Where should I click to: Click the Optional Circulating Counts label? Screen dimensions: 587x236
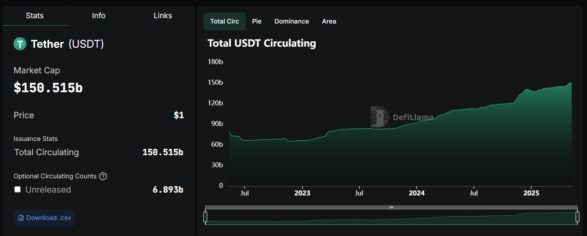(x=55, y=176)
